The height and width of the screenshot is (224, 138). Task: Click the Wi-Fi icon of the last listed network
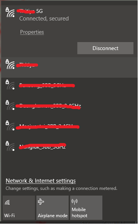point(10,146)
